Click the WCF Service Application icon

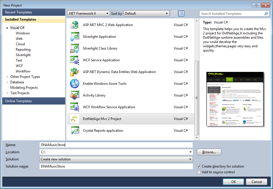(x=75, y=60)
